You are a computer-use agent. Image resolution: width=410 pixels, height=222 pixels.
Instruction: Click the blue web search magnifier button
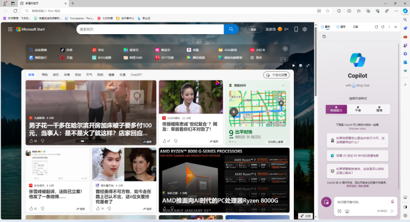(231, 29)
